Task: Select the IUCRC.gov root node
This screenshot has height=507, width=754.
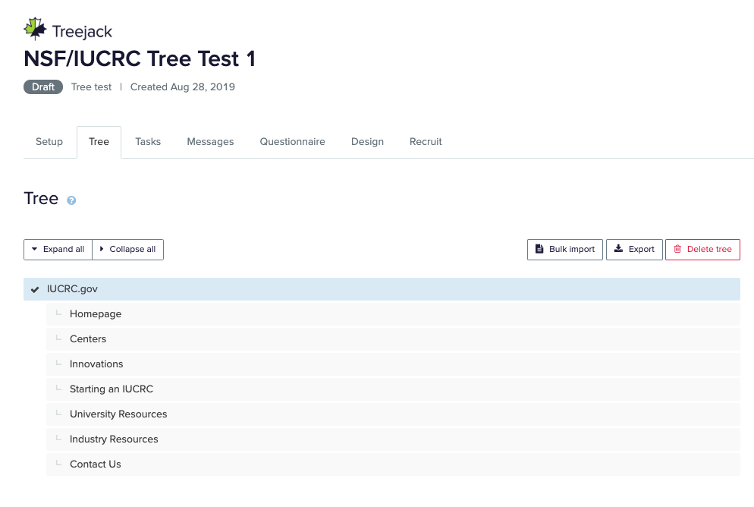Action: (73, 289)
